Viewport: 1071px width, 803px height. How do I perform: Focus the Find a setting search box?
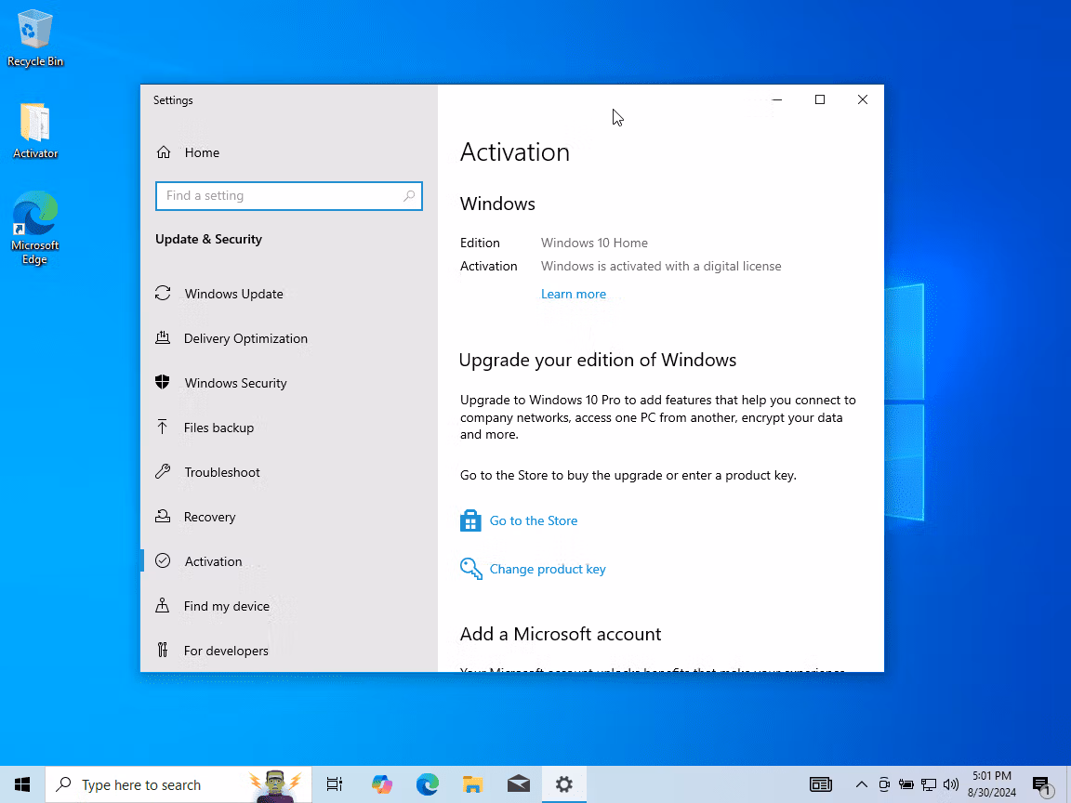pyautogui.click(x=289, y=196)
